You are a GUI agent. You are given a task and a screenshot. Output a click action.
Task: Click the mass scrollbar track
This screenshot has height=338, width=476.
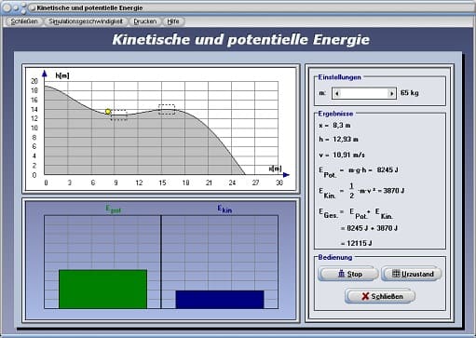point(364,93)
